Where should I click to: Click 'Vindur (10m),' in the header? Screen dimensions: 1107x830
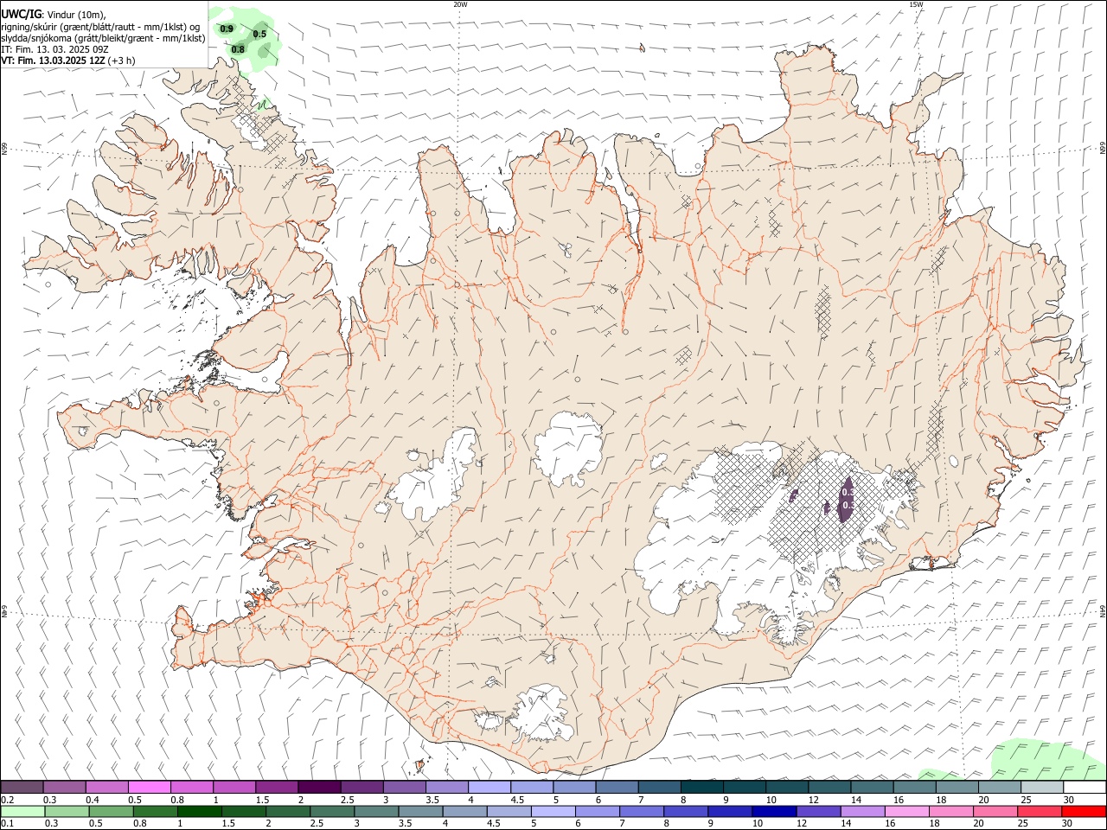tap(77, 15)
